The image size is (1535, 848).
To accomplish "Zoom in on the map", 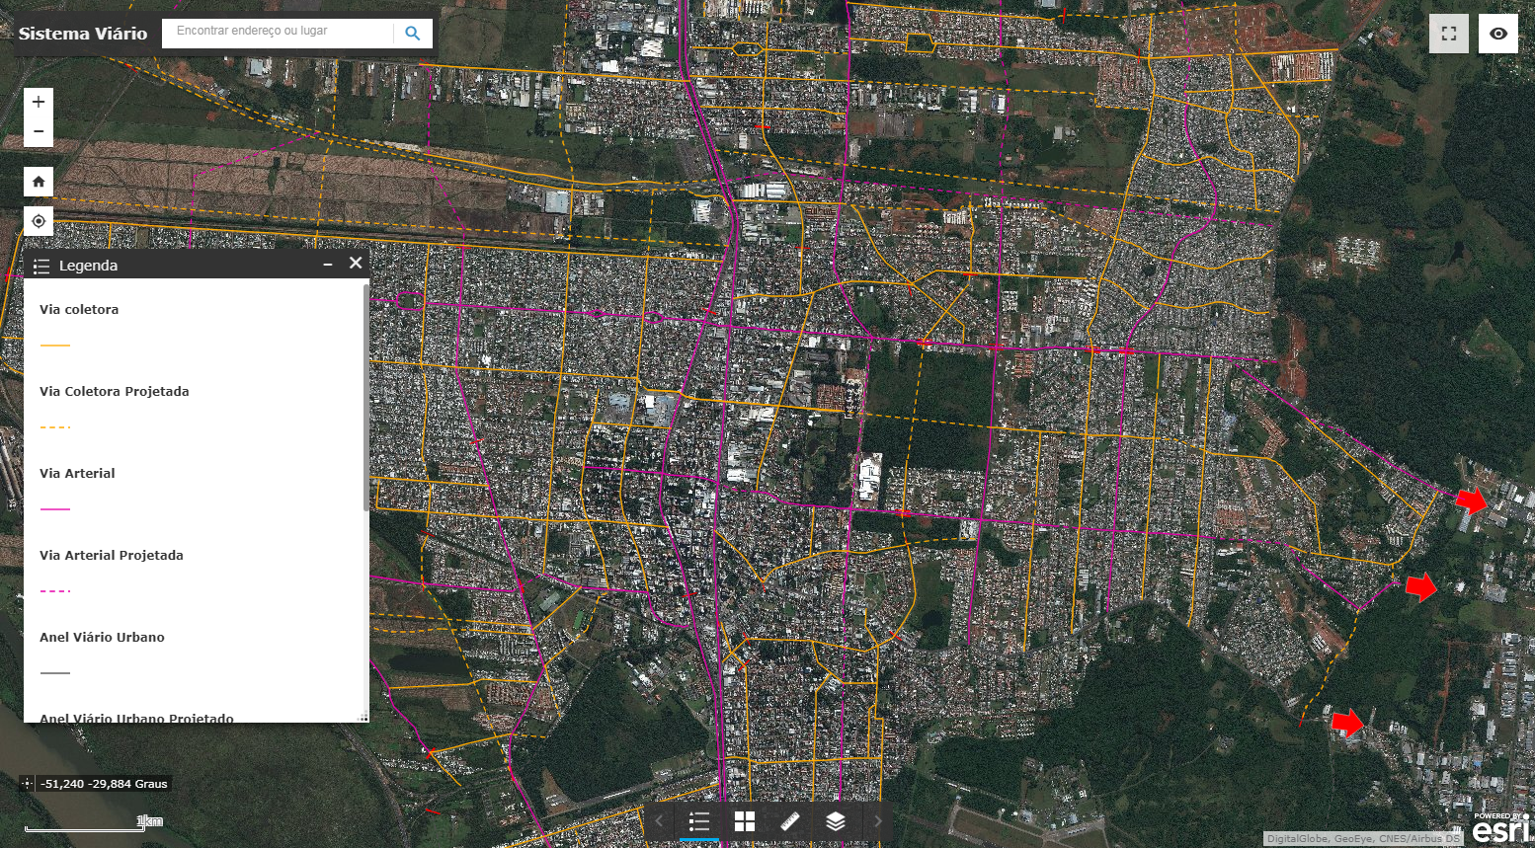I will [39, 102].
